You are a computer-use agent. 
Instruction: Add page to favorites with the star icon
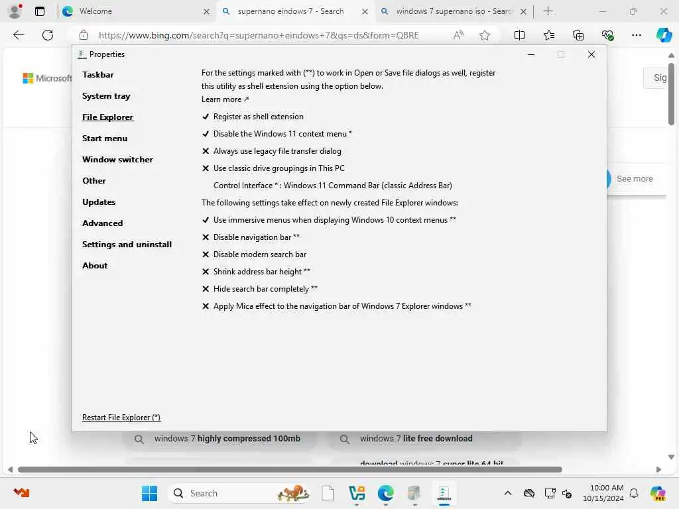[485, 35]
